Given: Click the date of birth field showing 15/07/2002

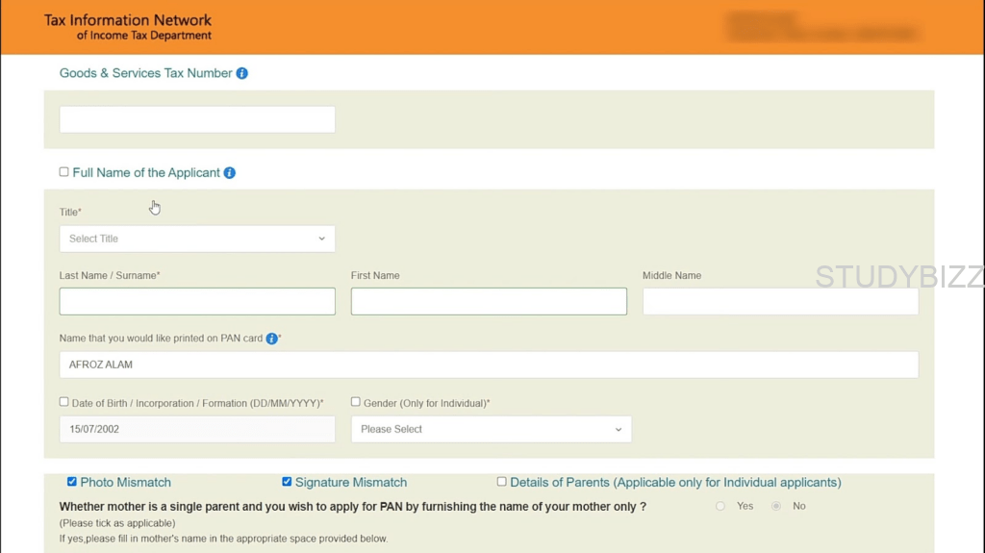Looking at the screenshot, I should pyautogui.click(x=197, y=429).
